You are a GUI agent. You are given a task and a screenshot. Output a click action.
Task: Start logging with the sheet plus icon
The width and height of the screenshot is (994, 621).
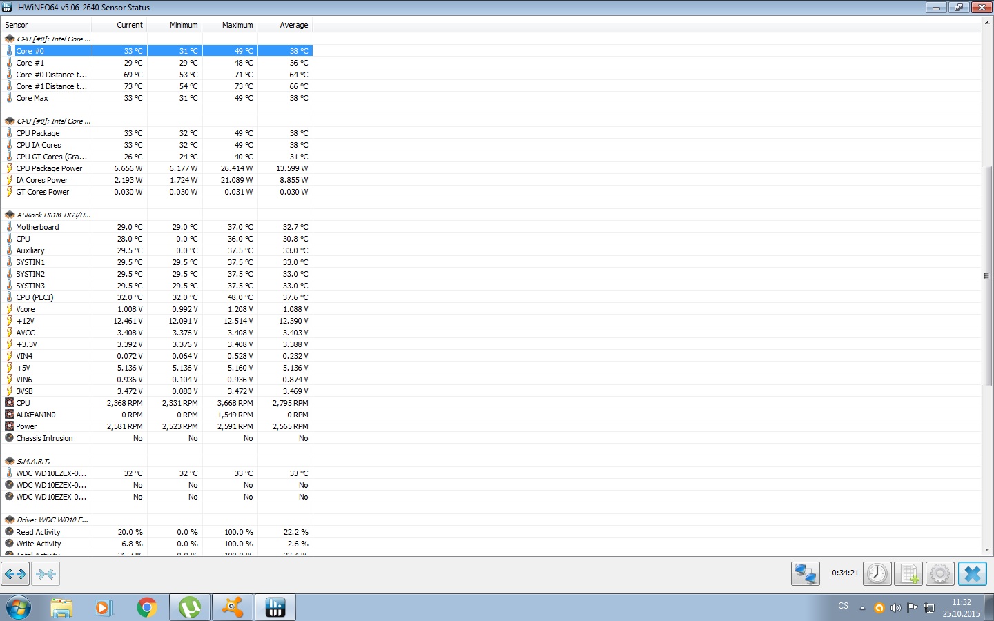tap(908, 573)
